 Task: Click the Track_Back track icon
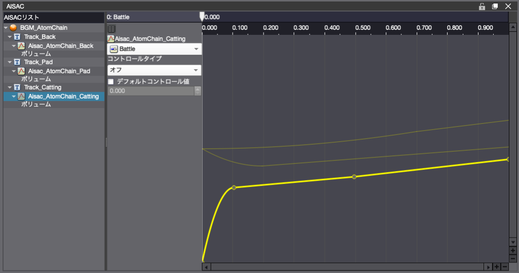pyautogui.click(x=17, y=37)
